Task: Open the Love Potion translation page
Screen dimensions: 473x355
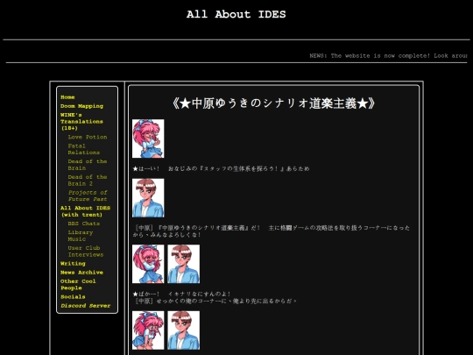Action: click(x=88, y=137)
